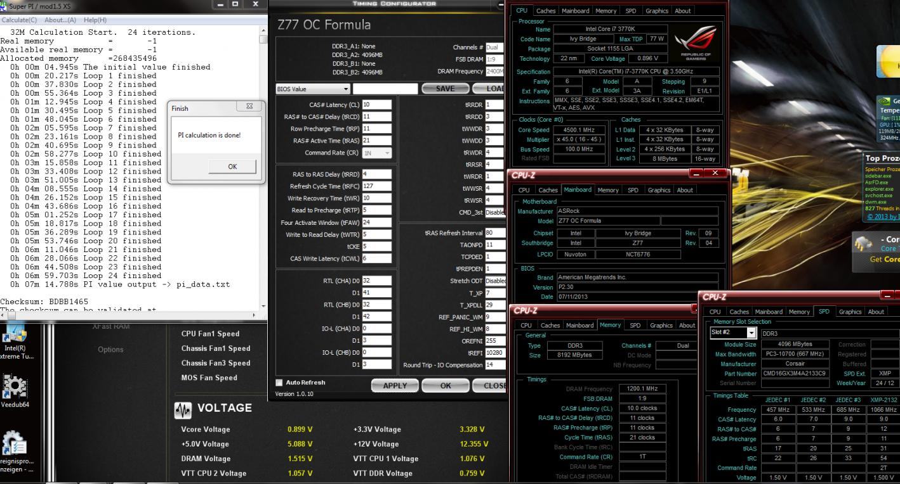Click APPLY in Timing Configurator

[x=395, y=385]
